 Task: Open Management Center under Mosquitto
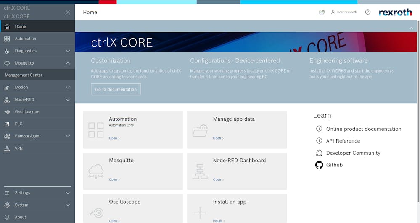(x=37, y=75)
